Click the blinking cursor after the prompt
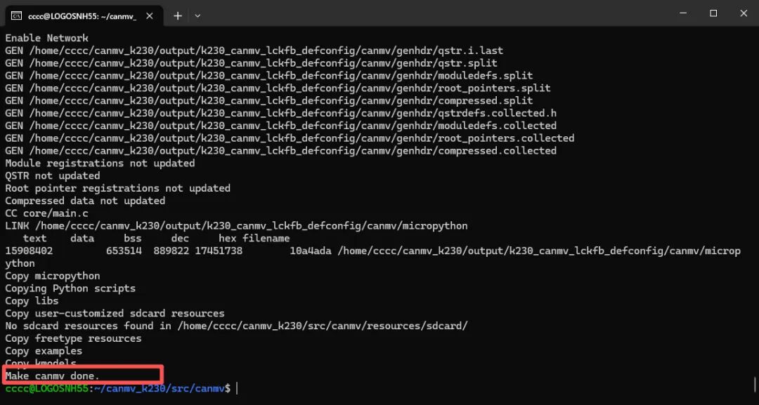759x405 pixels. coord(236,387)
